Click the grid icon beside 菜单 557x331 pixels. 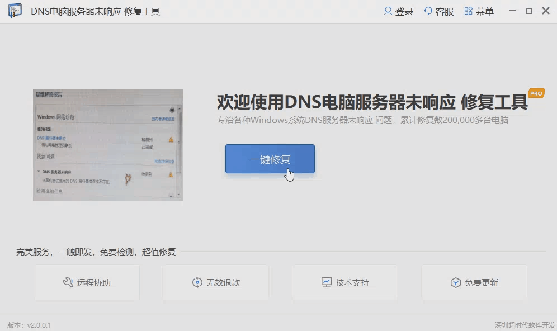(468, 11)
